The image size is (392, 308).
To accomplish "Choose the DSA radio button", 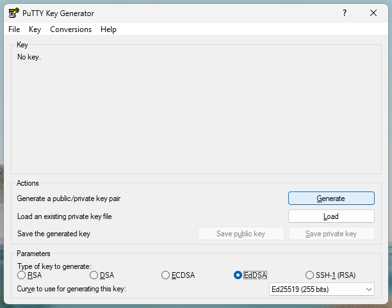I will [x=94, y=275].
